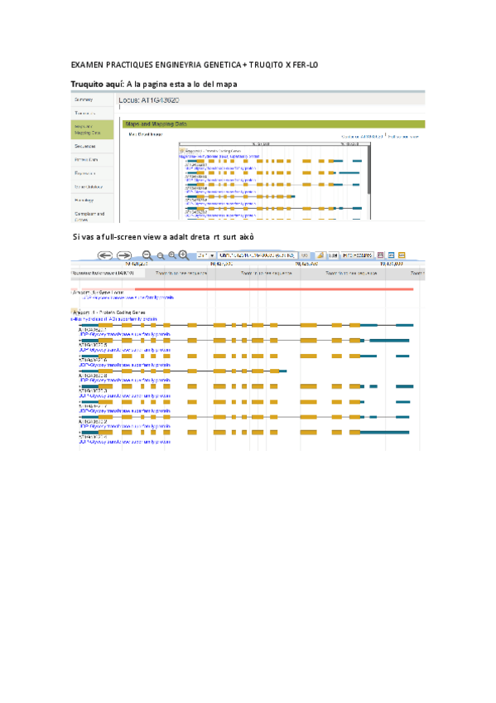Screen dimensions: 496x703
Task: Open the Summary sidebar tab
Action: pyautogui.click(x=92, y=99)
